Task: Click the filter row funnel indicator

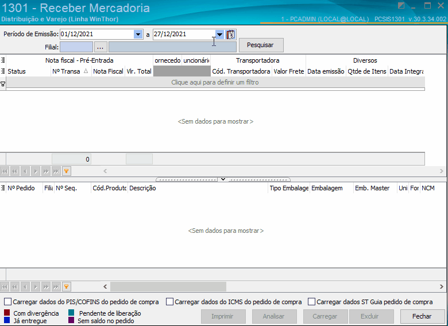Action: (x=3, y=84)
